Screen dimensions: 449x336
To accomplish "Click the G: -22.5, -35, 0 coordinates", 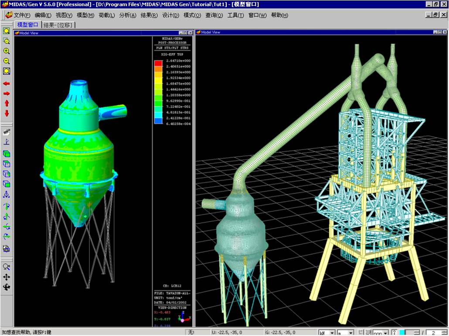I will [280, 333].
